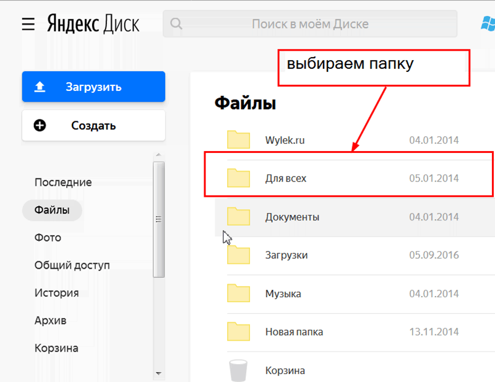The image size is (495, 382).
Task: Click the search magnifier icon
Action: click(176, 24)
